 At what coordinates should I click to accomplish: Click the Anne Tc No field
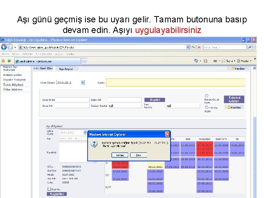(x=72, y=100)
